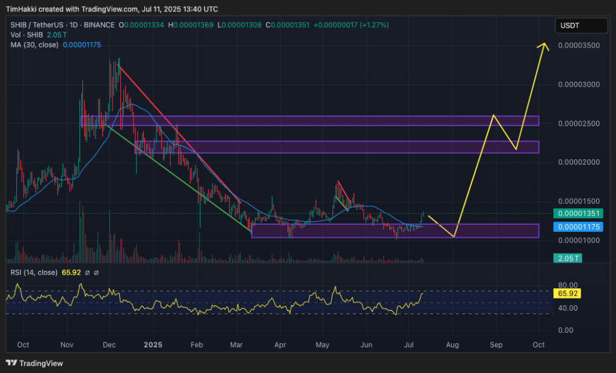
Task: Select the SHIB / TetherUS symbol title
Action: [37, 25]
